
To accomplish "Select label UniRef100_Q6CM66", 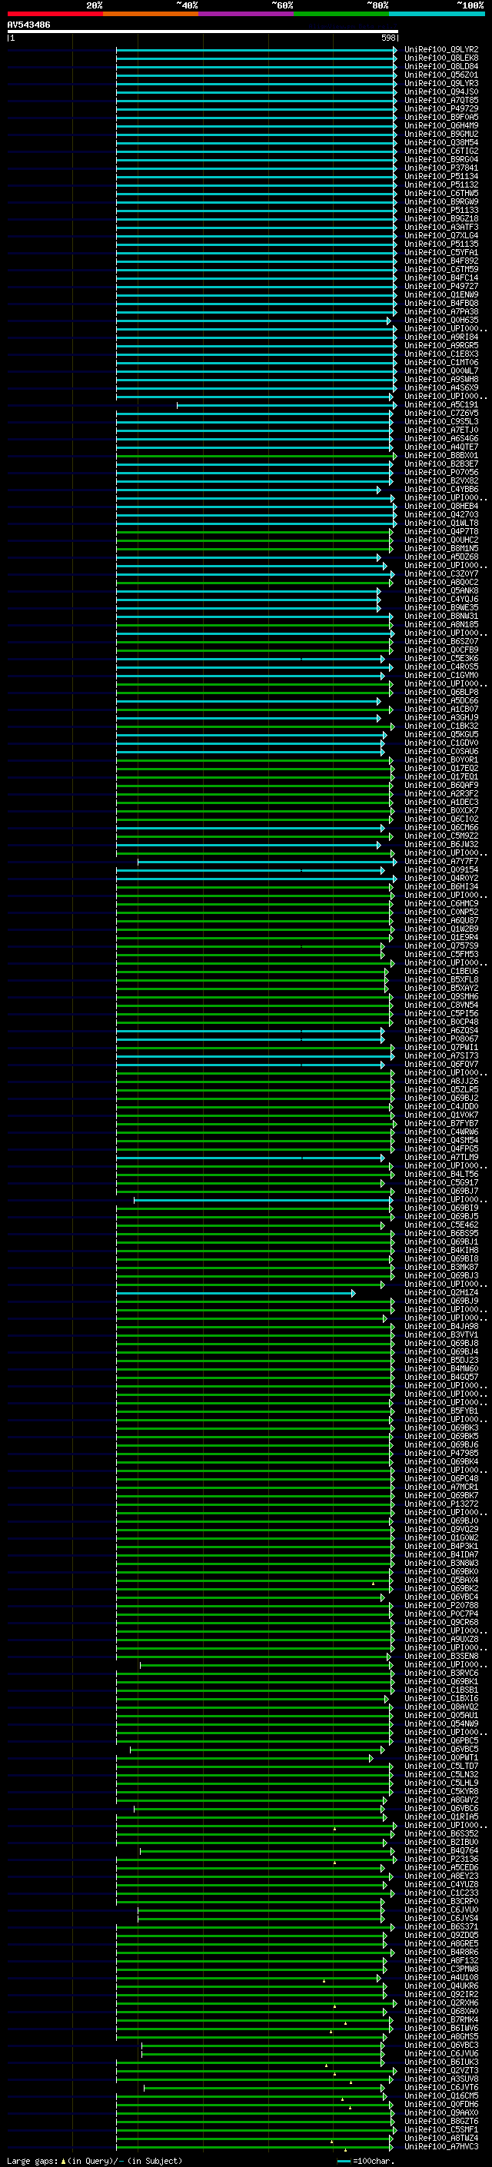I will (441, 828).
